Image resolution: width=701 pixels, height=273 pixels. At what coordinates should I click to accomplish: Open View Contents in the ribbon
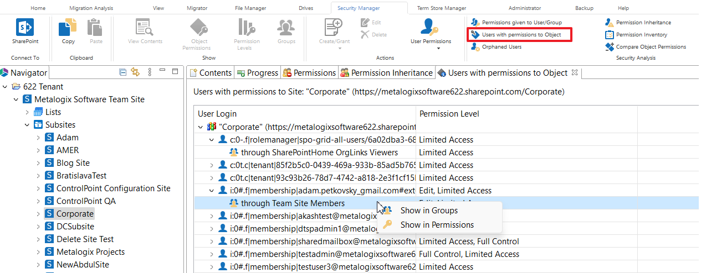pyautogui.click(x=145, y=32)
